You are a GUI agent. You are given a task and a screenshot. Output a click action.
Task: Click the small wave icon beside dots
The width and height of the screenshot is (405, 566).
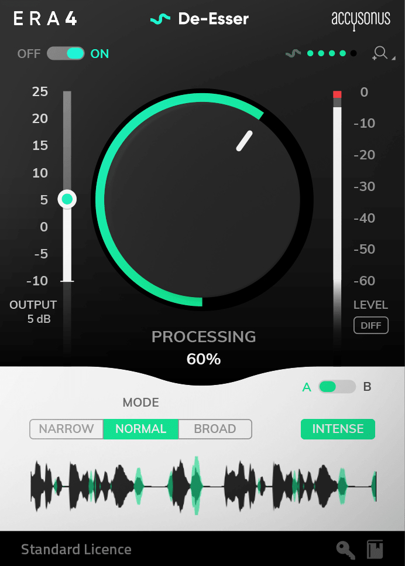293,54
